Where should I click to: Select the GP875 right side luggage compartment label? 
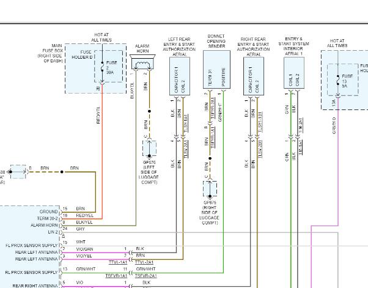[x=209, y=213]
